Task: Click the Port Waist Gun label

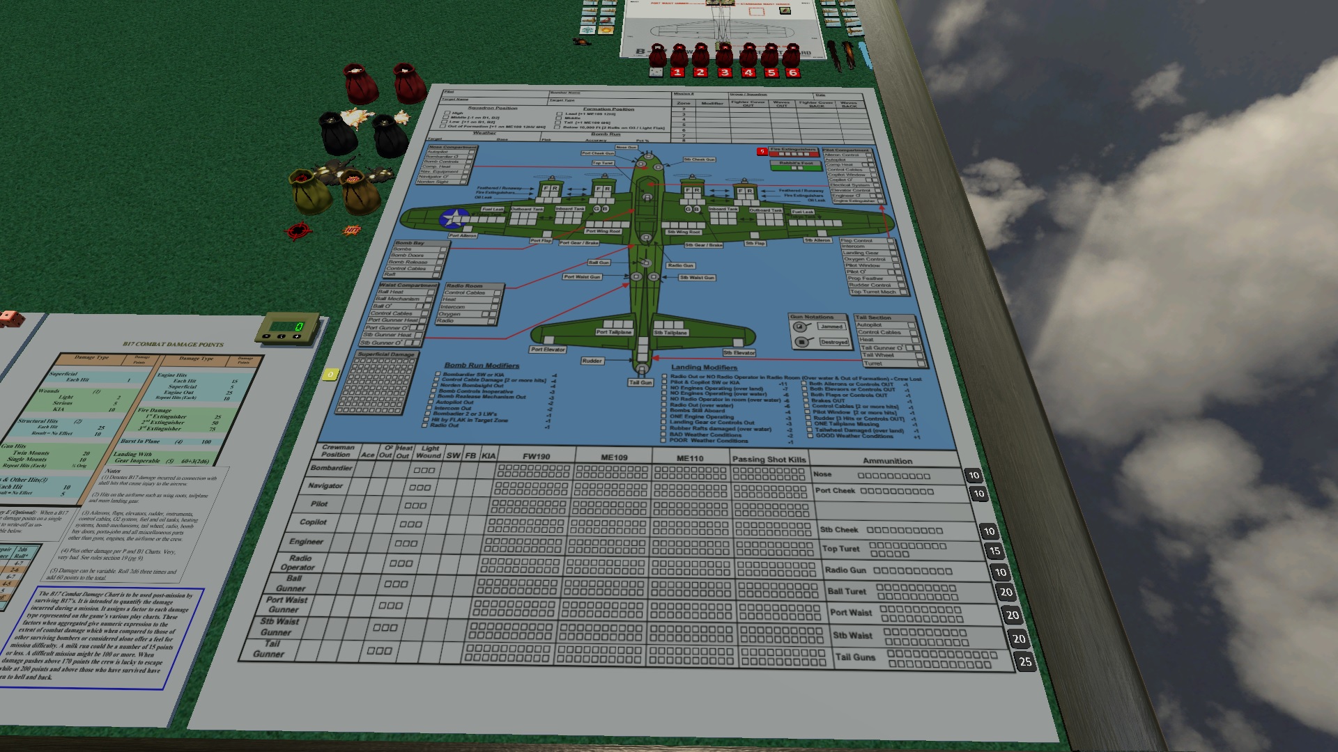Action: [x=582, y=277]
